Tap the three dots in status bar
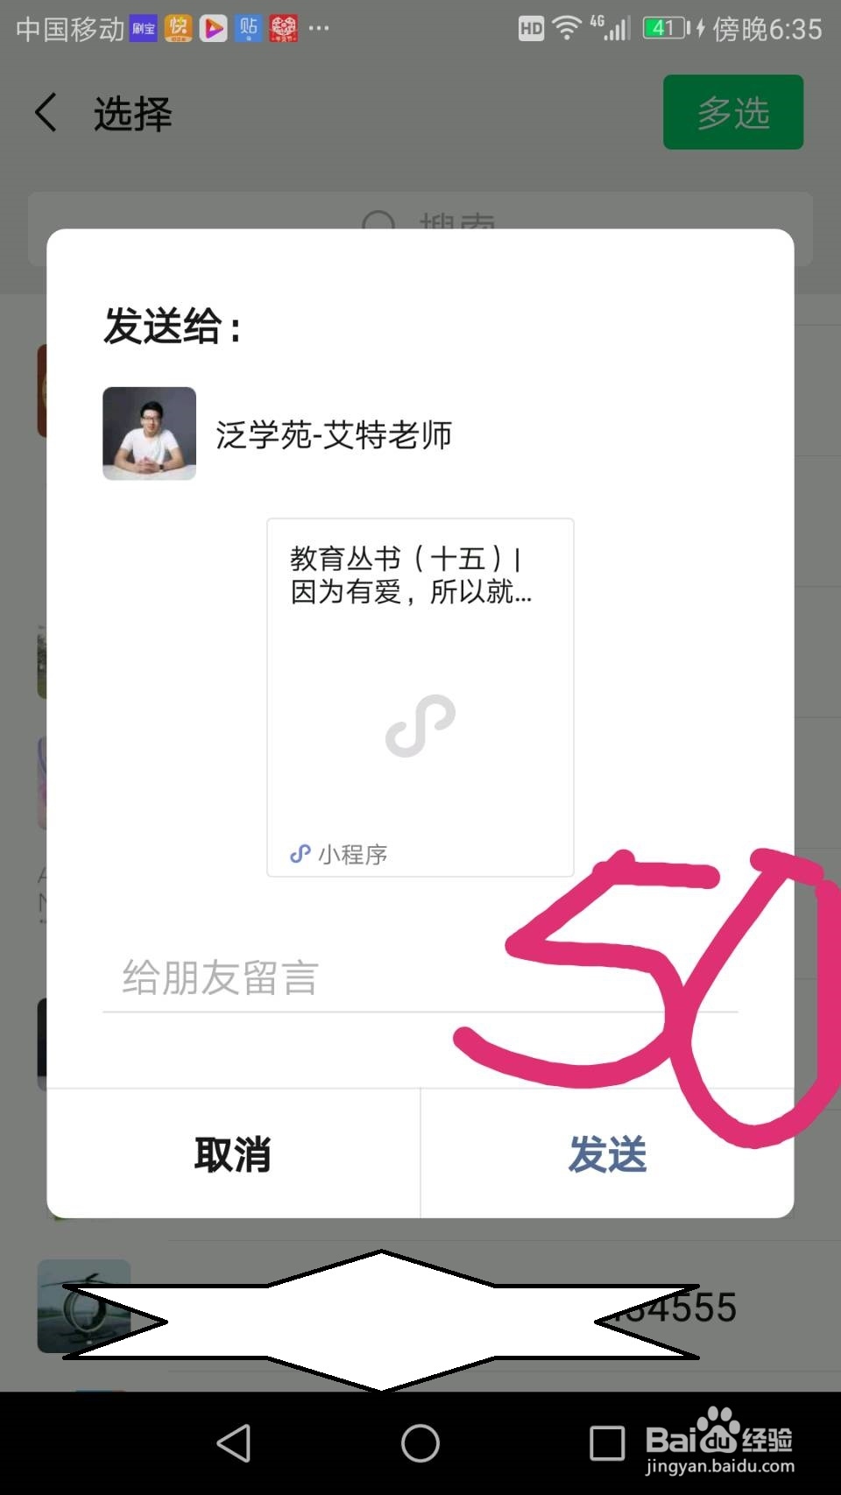Viewport: 841px width, 1495px height. [x=320, y=29]
